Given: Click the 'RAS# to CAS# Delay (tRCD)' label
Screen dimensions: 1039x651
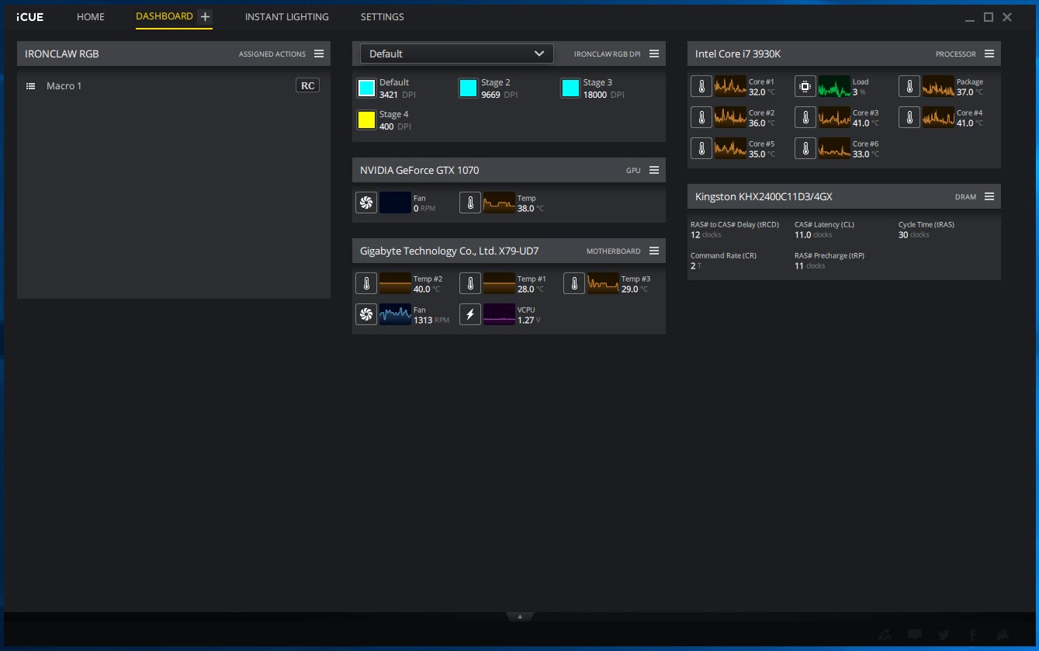Looking at the screenshot, I should [735, 224].
